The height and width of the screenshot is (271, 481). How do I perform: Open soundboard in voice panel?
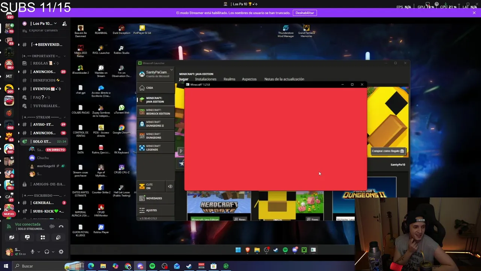click(58, 238)
